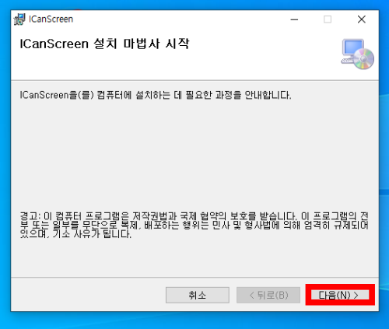This screenshot has height=329, width=389.
Task: Click the computer and CD setup graphic
Action: [x=357, y=54]
